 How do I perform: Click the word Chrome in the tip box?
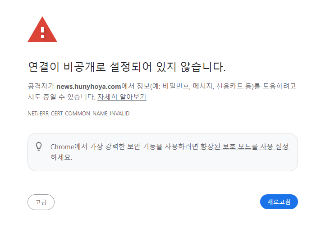click(62, 147)
